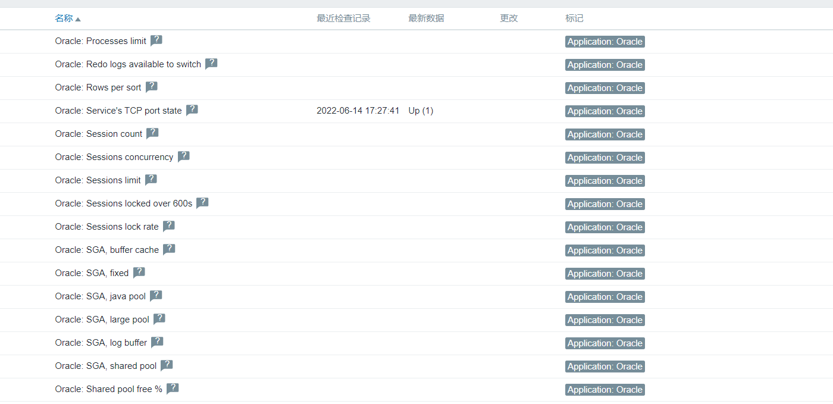
Task: Select item name Oracle: Sessions concurrency
Action: (x=114, y=157)
